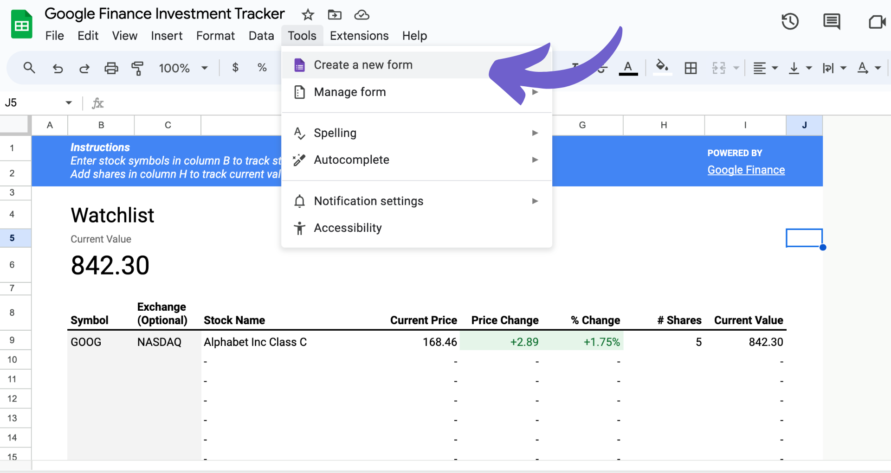Click the borders grid icon
891x473 pixels.
(x=691, y=68)
